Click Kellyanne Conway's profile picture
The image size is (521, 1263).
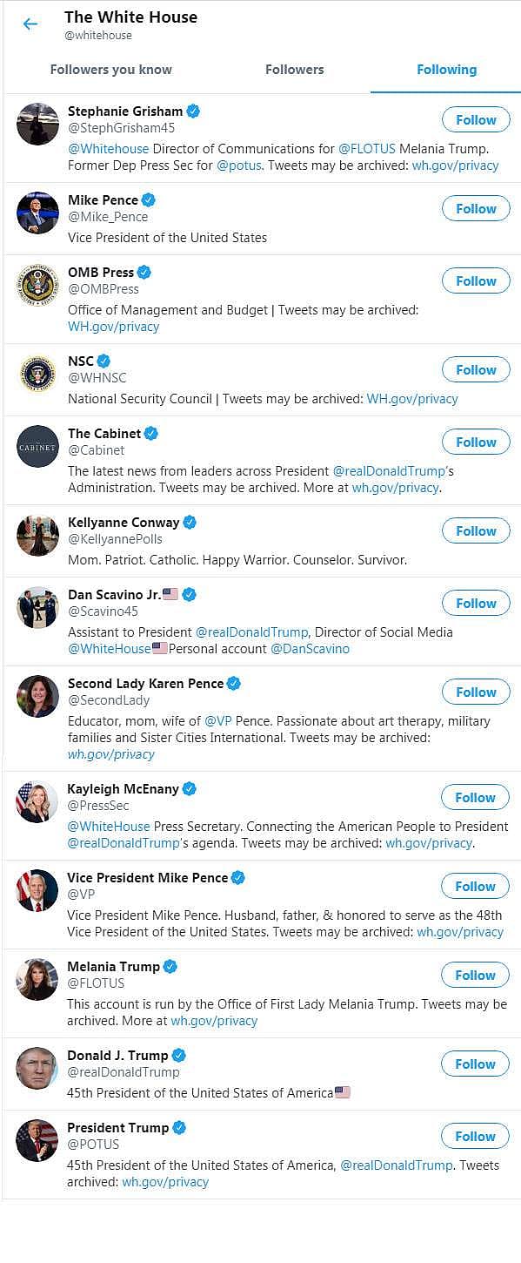coord(37,535)
